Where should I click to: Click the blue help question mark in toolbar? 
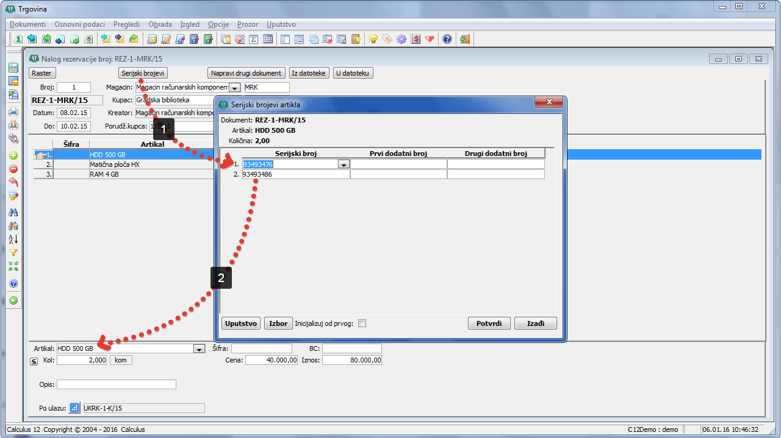coord(447,40)
